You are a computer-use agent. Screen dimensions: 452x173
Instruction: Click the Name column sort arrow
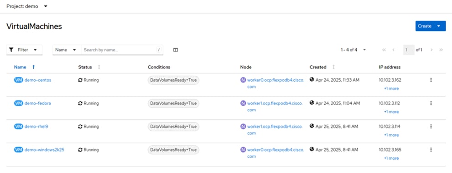(33, 67)
